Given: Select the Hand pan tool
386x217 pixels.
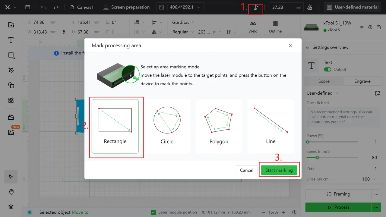Looking at the screenshot, I should pyautogui.click(x=11, y=192).
